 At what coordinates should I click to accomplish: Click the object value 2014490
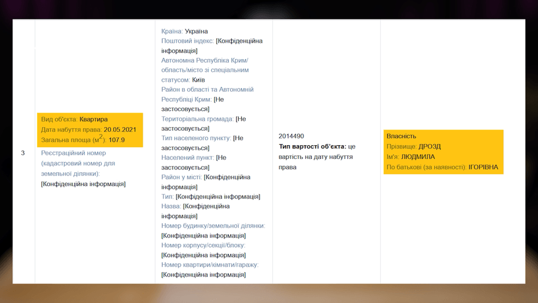292,136
